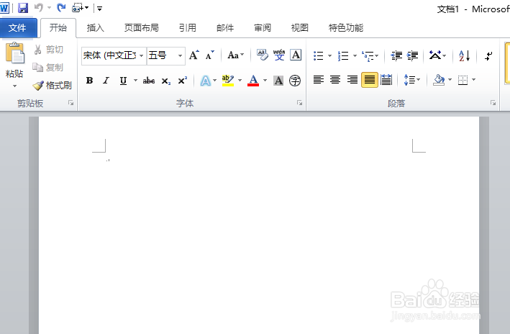Open the font color dropdown arrow
This screenshot has height=334, width=510.
[x=265, y=81]
